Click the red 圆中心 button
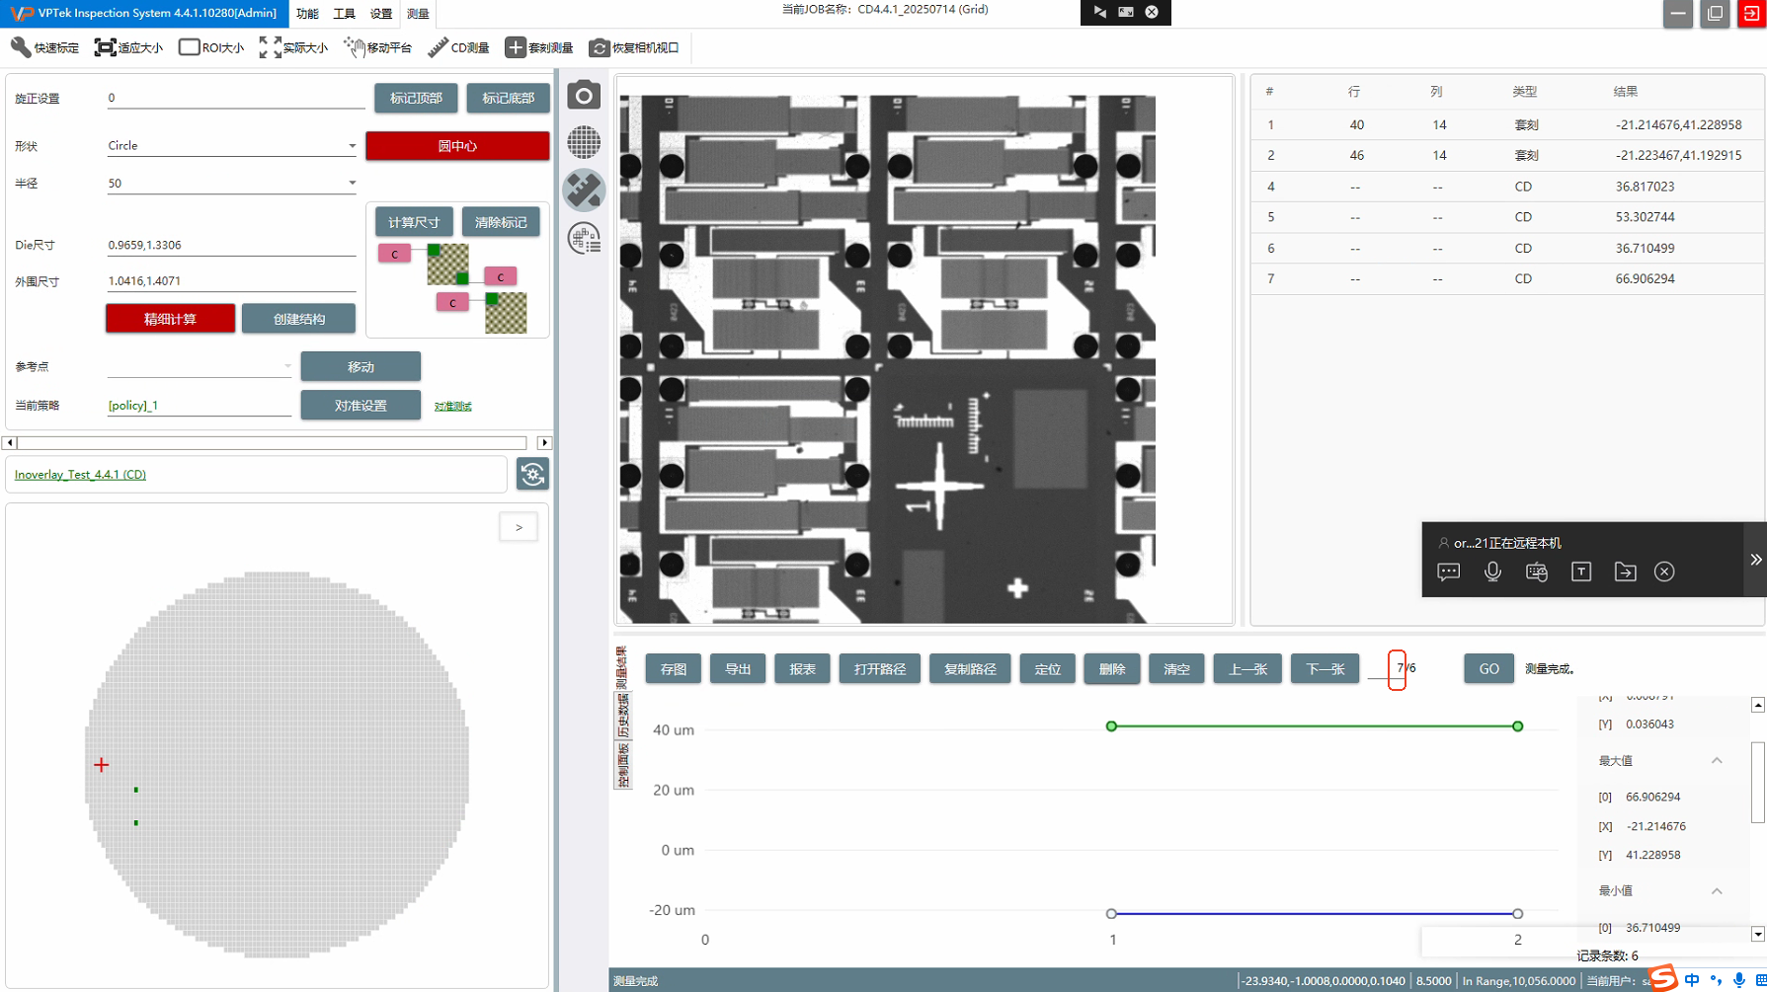This screenshot has width=1767, height=992. [457, 146]
